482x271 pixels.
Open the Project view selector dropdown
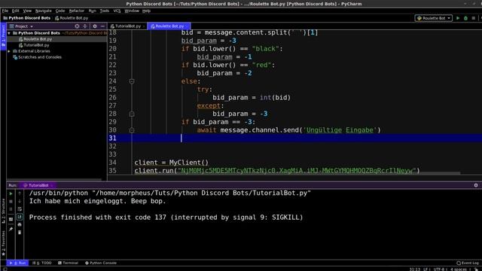coord(21,26)
